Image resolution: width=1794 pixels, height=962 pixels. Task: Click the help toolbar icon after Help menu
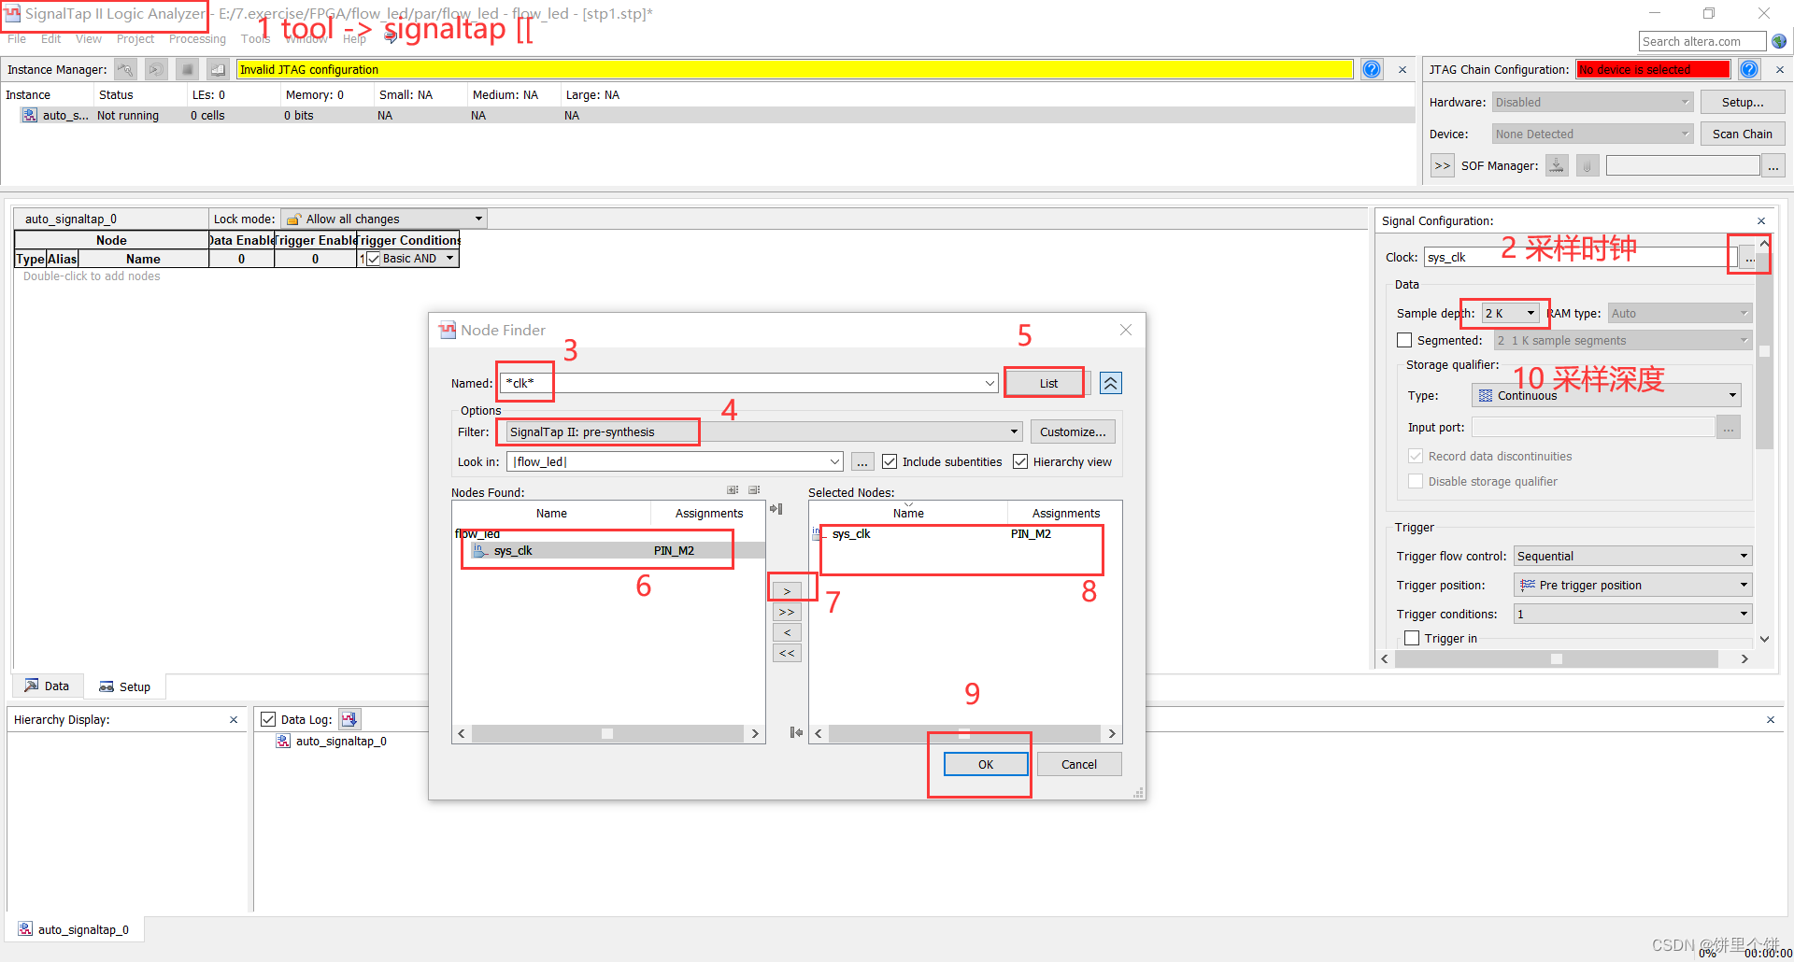point(391,38)
